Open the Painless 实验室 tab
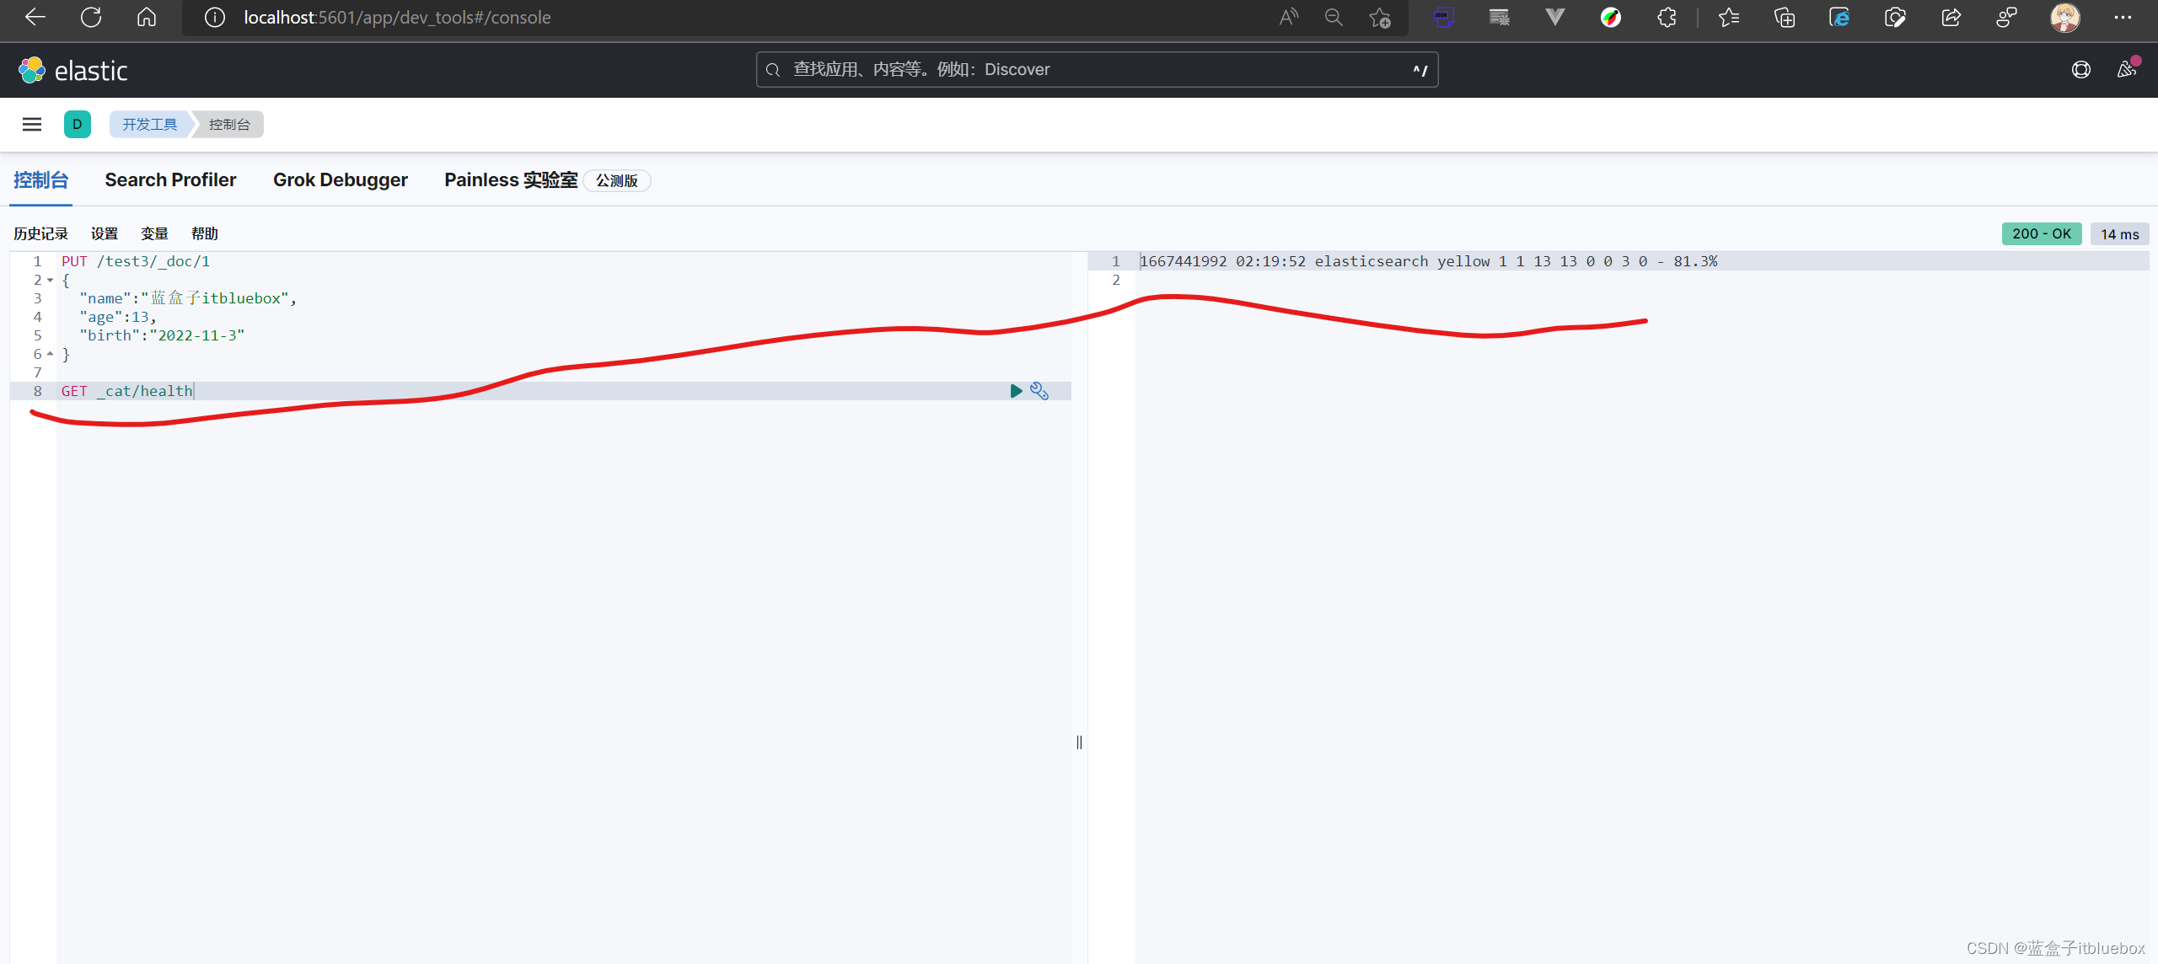This screenshot has width=2158, height=964. pyautogui.click(x=511, y=180)
